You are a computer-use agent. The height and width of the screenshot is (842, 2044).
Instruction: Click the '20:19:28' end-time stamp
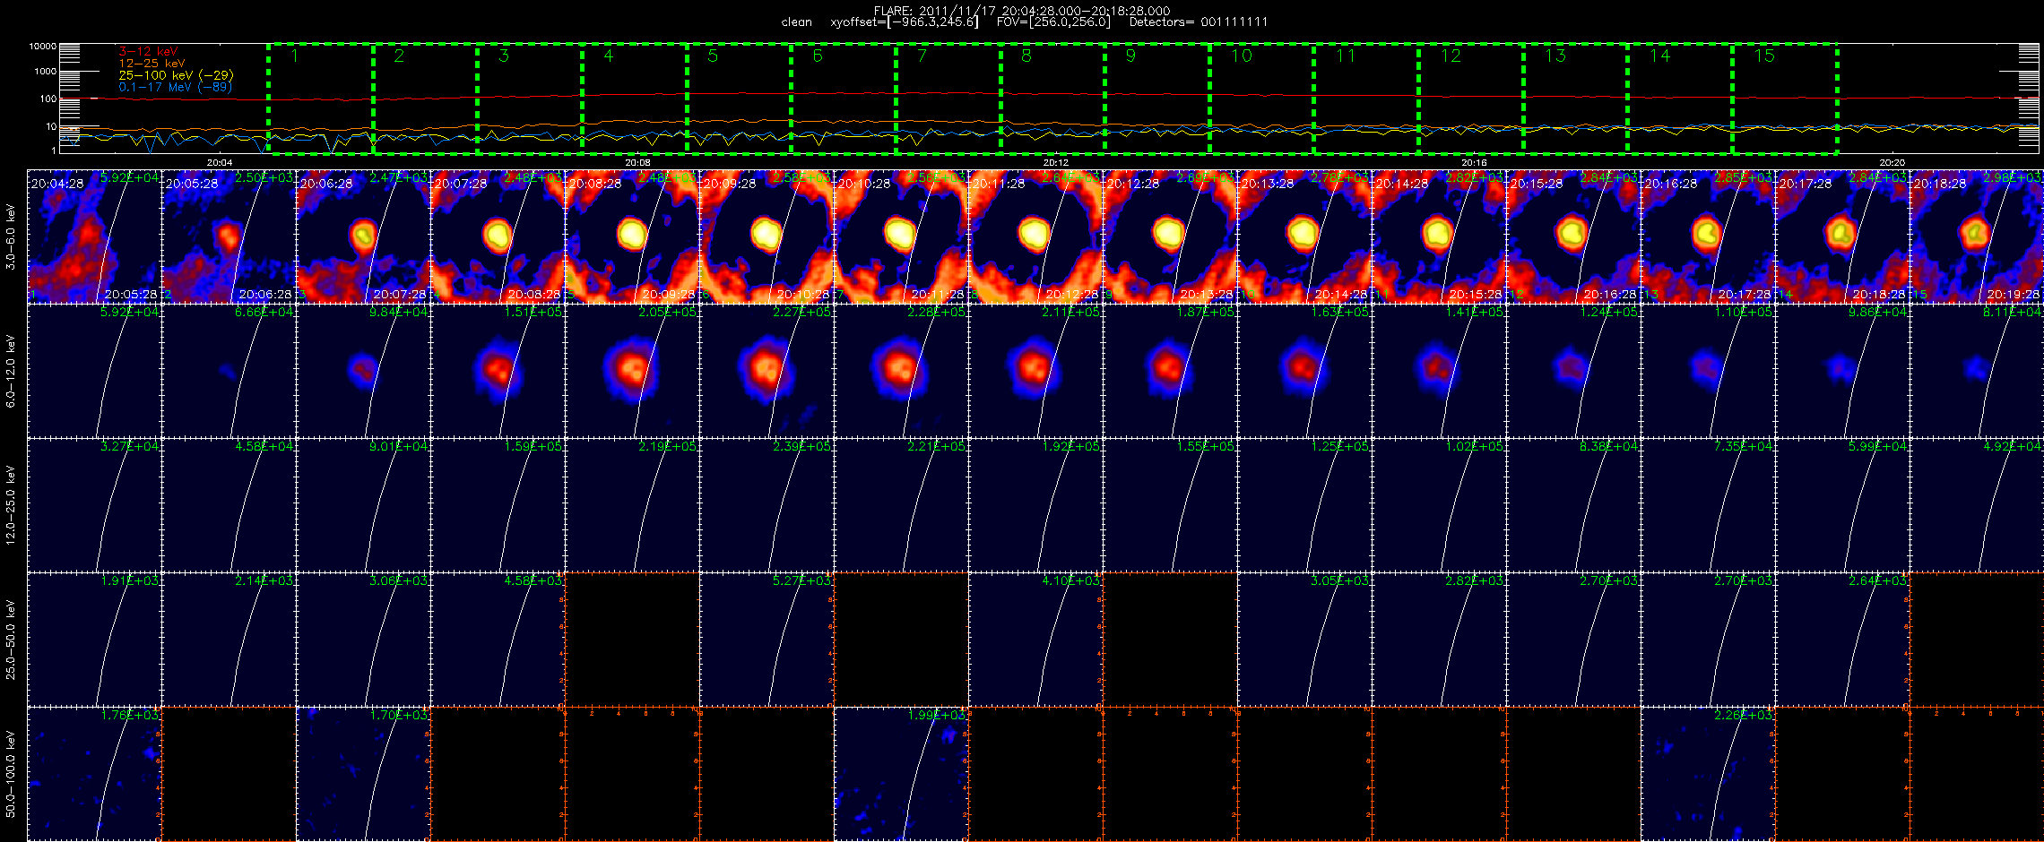2014,294
